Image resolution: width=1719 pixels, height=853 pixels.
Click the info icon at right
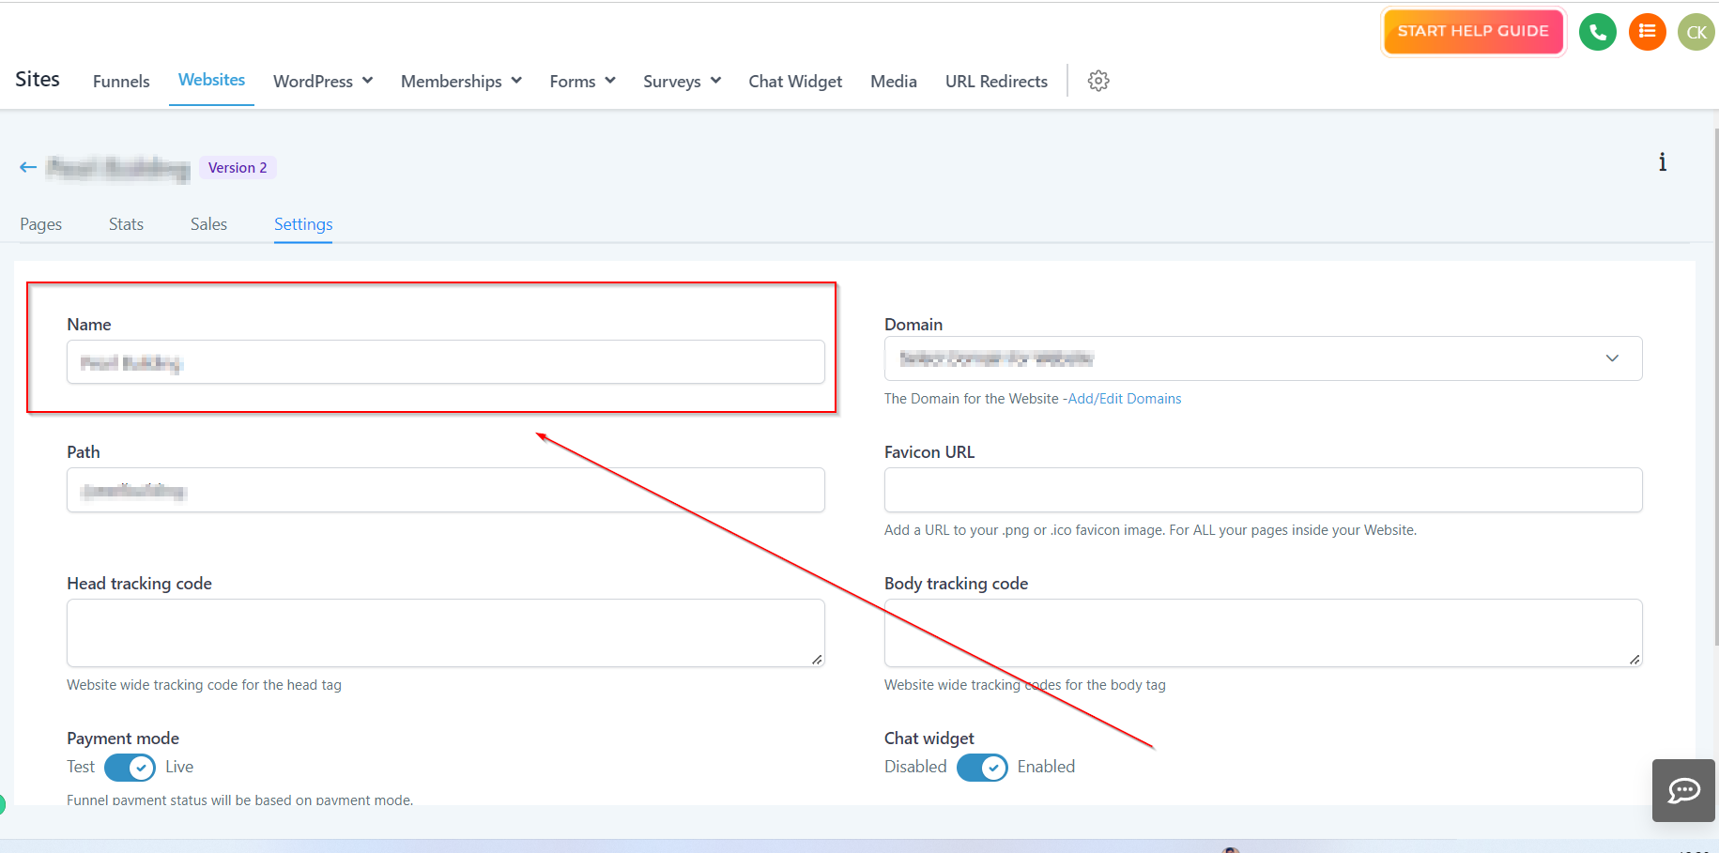(x=1662, y=162)
